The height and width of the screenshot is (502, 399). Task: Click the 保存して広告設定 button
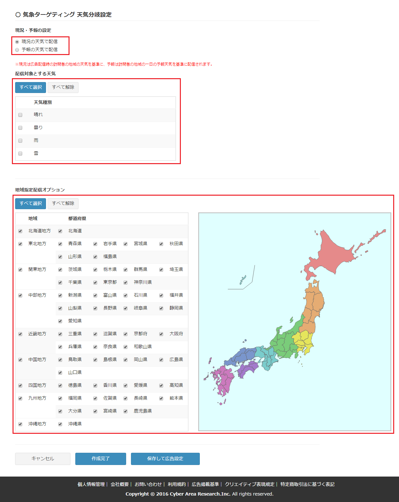pyautogui.click(x=165, y=459)
